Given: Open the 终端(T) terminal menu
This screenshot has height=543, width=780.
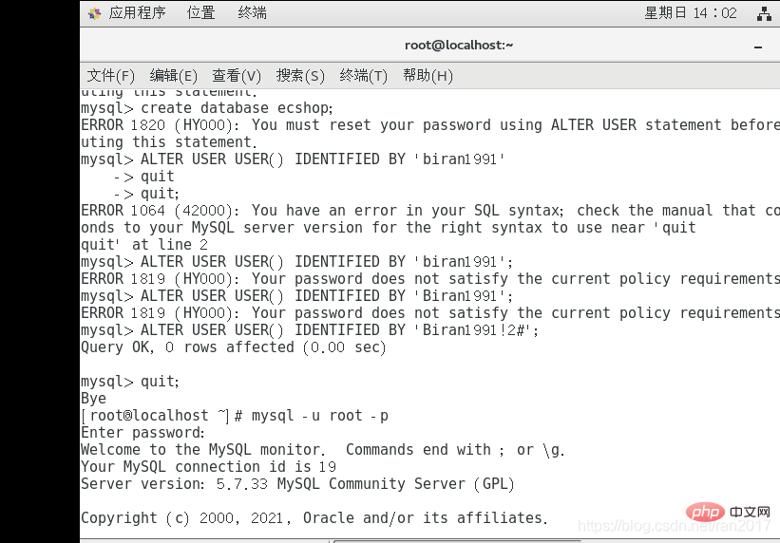Looking at the screenshot, I should (x=363, y=76).
